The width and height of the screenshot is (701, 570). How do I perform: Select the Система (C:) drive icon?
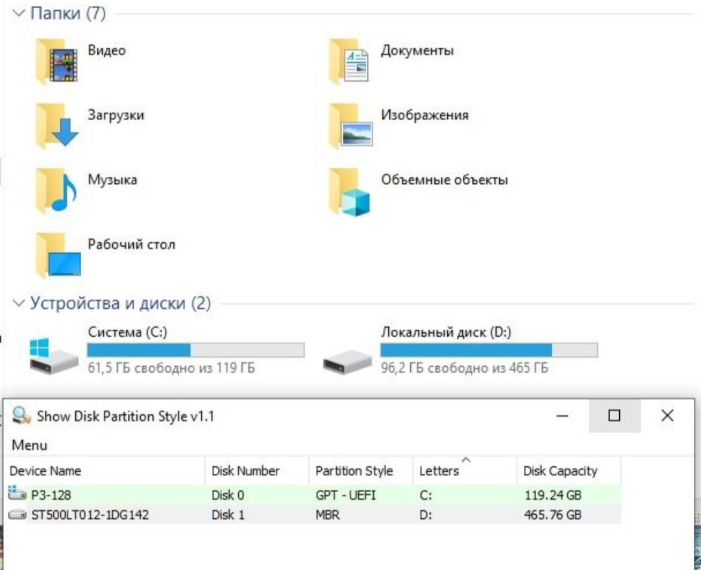pos(54,355)
